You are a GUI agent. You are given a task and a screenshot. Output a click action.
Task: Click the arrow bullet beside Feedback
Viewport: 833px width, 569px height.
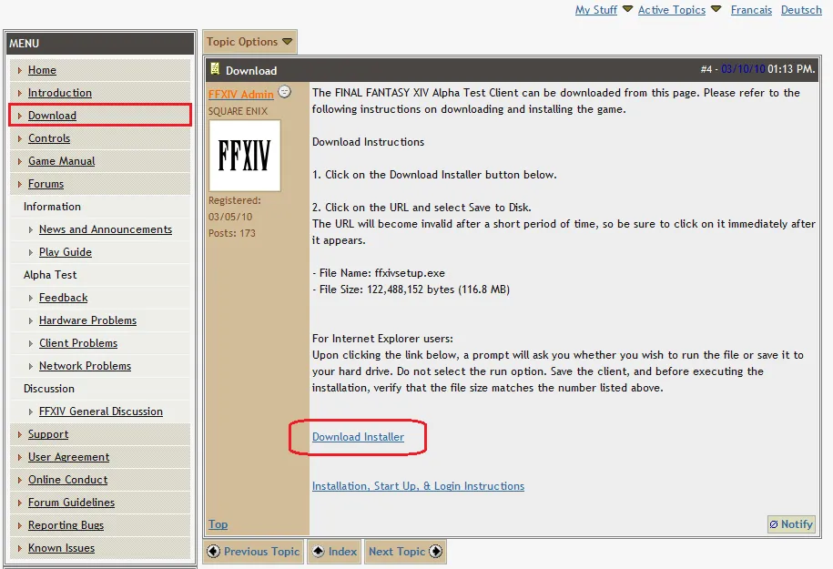point(30,298)
